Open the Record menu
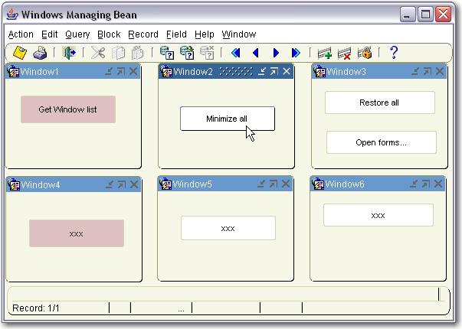This screenshot has width=462, height=329. point(143,34)
